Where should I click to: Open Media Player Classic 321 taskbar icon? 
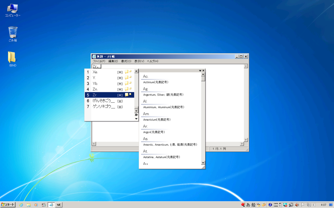click(44, 205)
